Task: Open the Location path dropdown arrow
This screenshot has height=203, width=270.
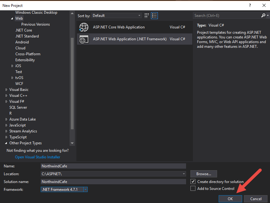Action: 184,174
